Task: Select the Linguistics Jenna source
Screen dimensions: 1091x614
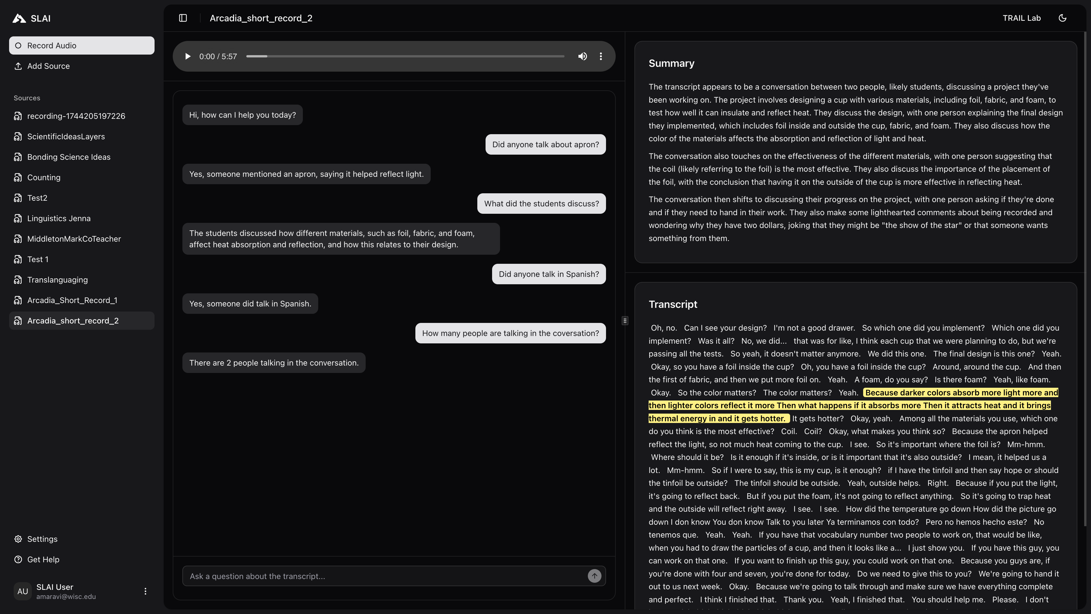Action: click(x=59, y=218)
